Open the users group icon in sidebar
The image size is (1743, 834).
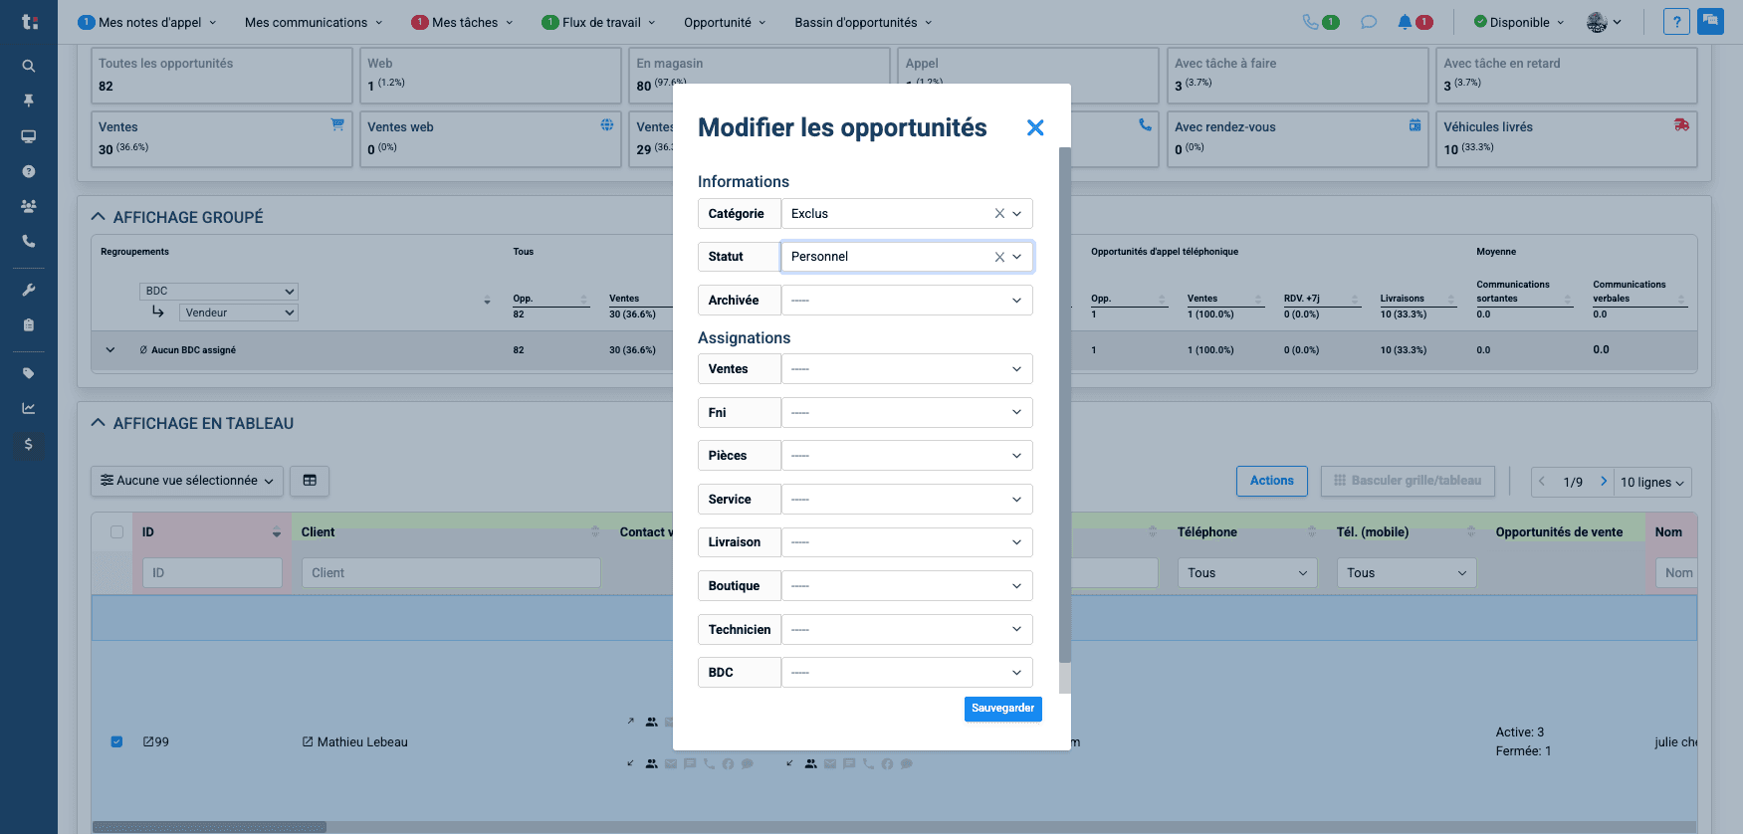[29, 206]
